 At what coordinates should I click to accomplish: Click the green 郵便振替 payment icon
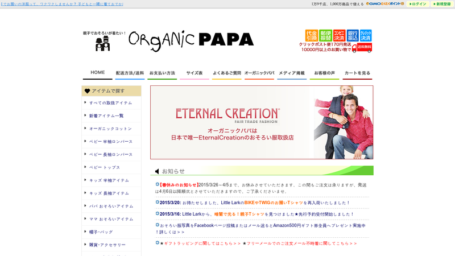click(325, 35)
